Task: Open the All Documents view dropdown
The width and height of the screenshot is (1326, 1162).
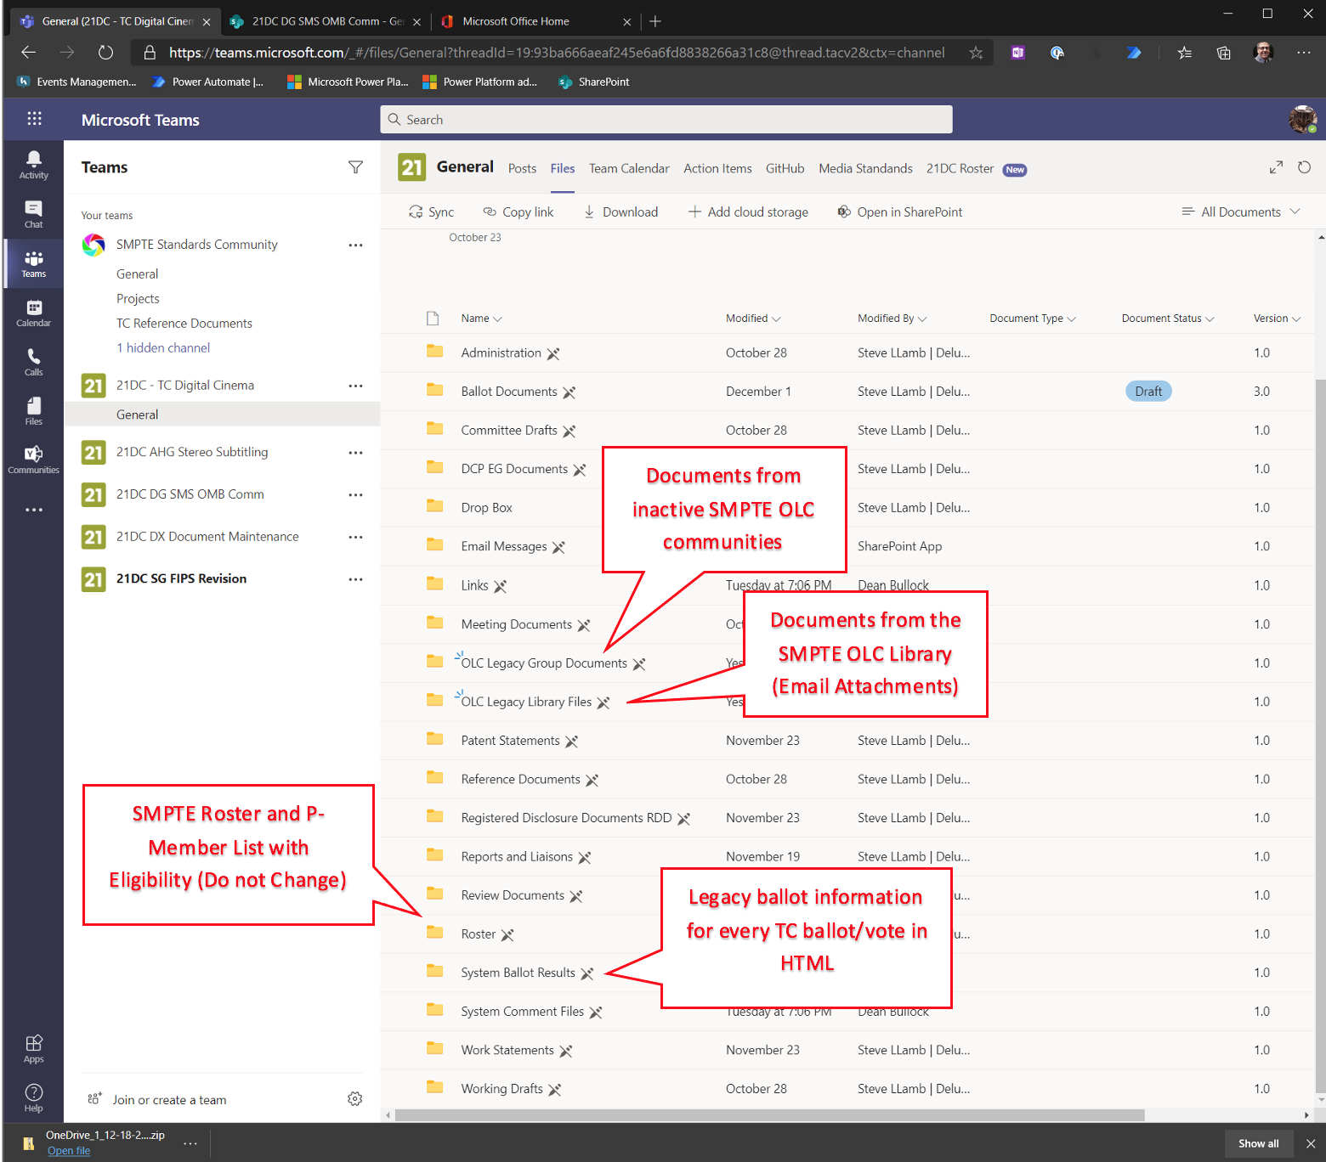Action: [x=1241, y=212]
